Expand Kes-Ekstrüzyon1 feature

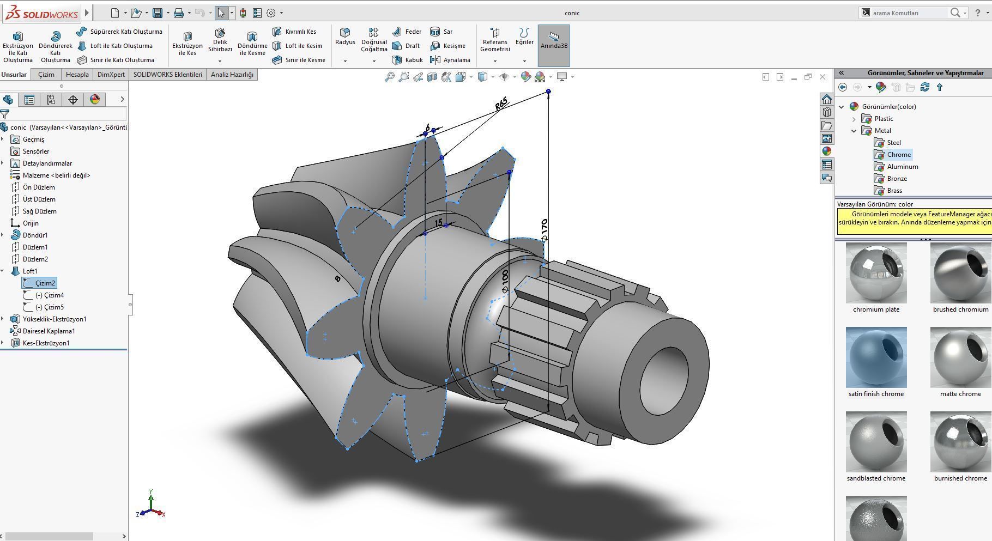coord(3,343)
